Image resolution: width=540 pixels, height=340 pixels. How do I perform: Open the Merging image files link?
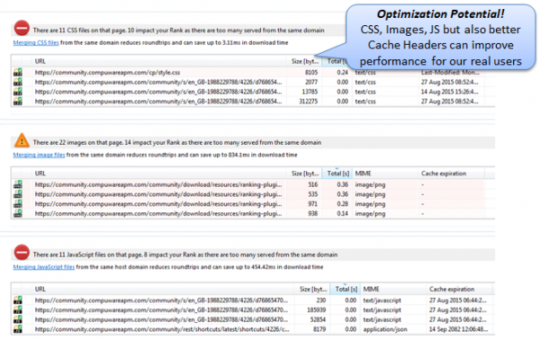click(39, 155)
